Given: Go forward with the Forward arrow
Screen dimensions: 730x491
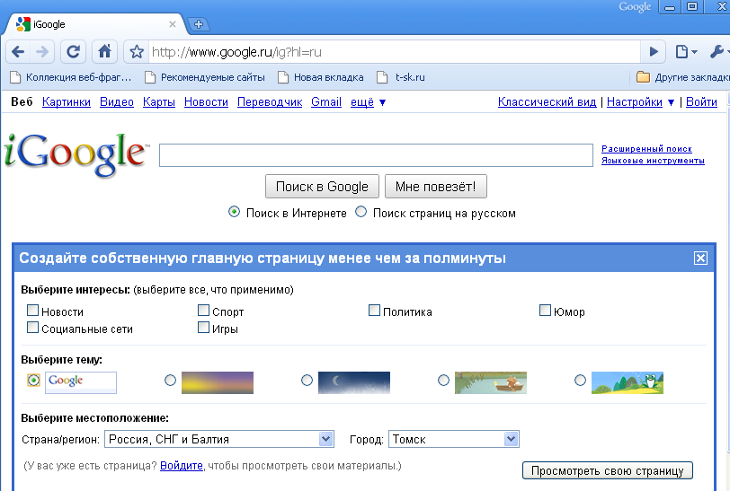Looking at the screenshot, I should pos(42,51).
